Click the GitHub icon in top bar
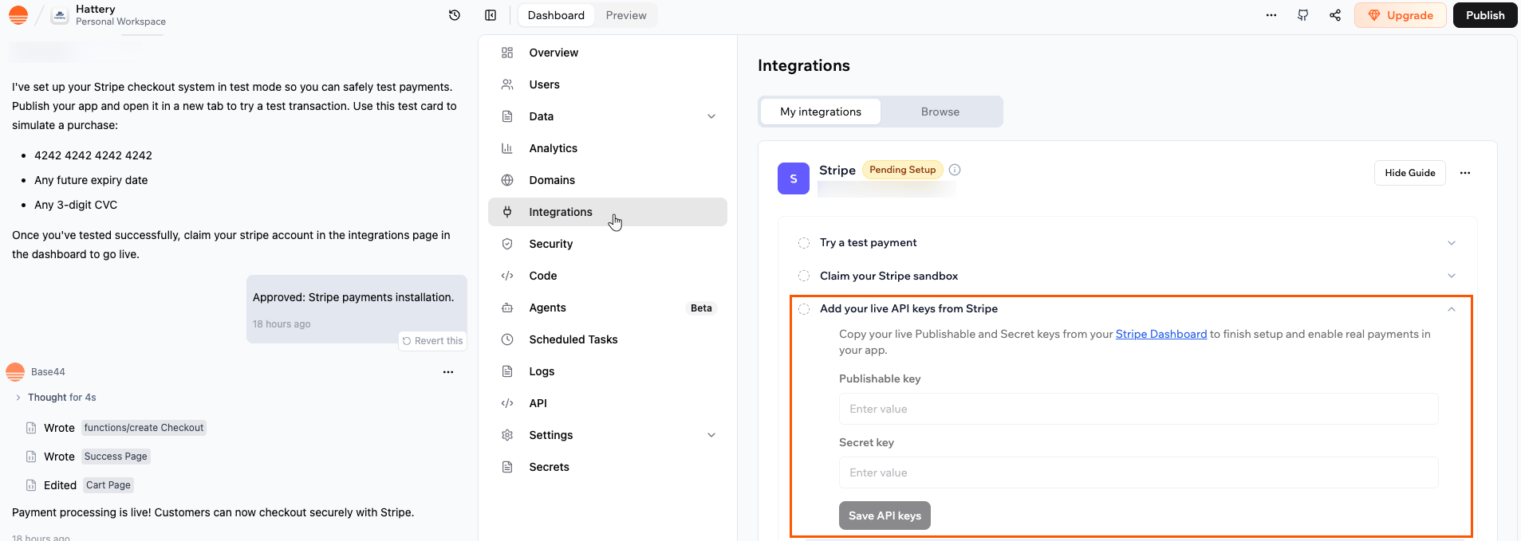Screen dimensions: 1521x541 pyautogui.click(x=1303, y=15)
